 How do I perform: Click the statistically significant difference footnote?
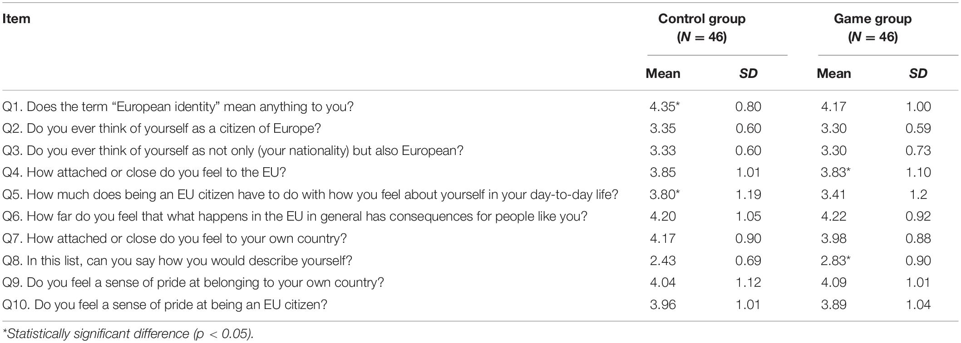[x=128, y=334]
